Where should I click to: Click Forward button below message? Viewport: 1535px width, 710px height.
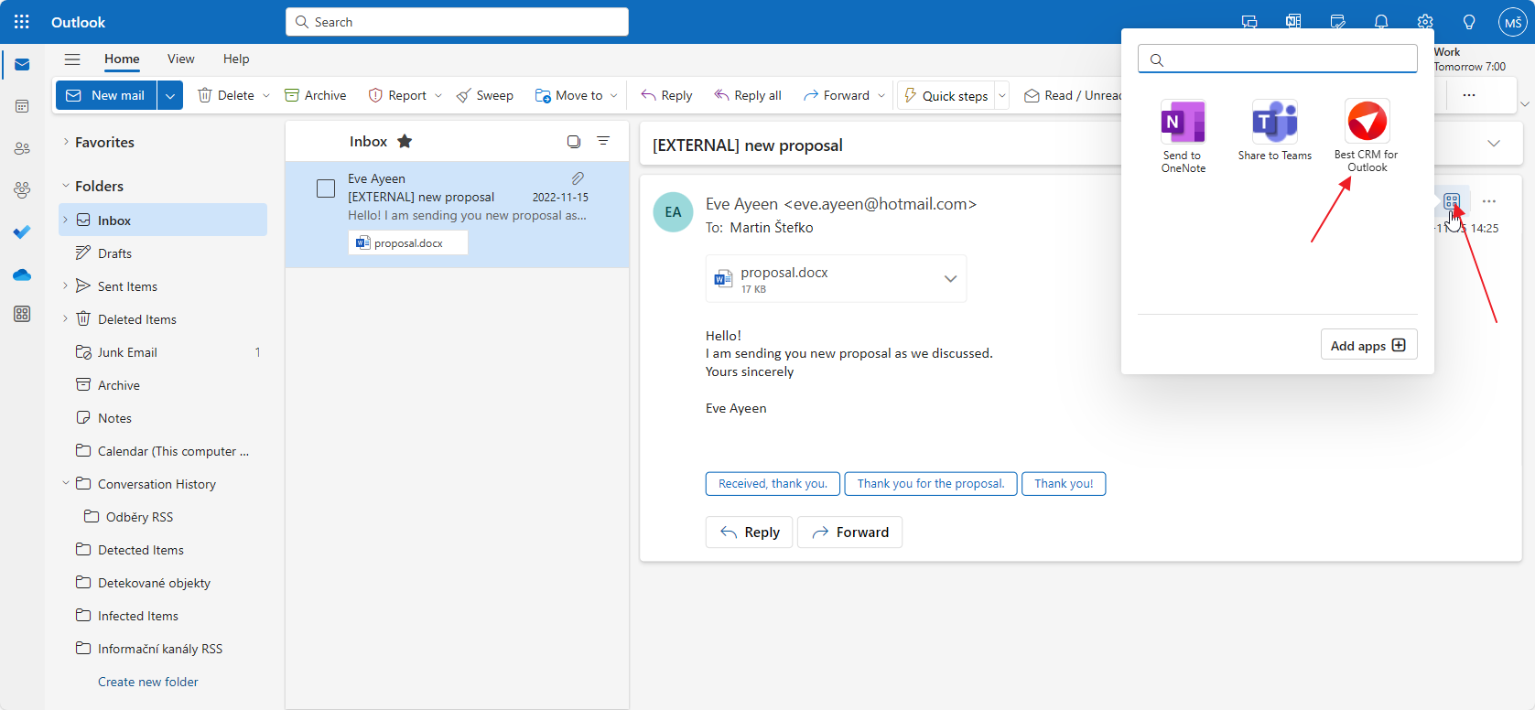(849, 532)
